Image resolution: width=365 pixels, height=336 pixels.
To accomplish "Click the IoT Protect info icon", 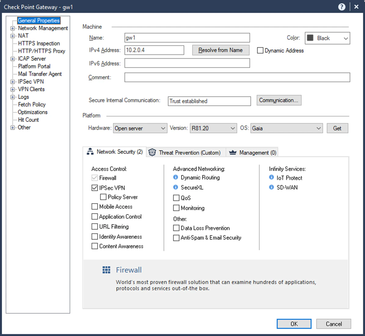I will click(x=272, y=177).
